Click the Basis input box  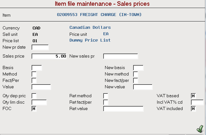37,68
